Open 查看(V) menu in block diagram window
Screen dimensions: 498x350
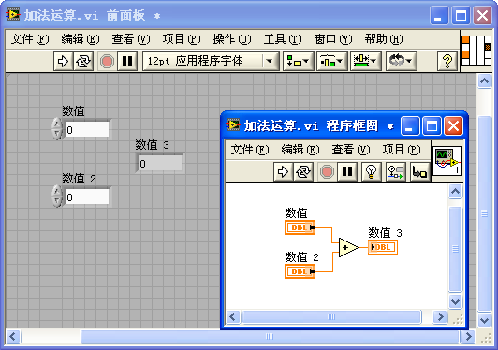[351, 150]
